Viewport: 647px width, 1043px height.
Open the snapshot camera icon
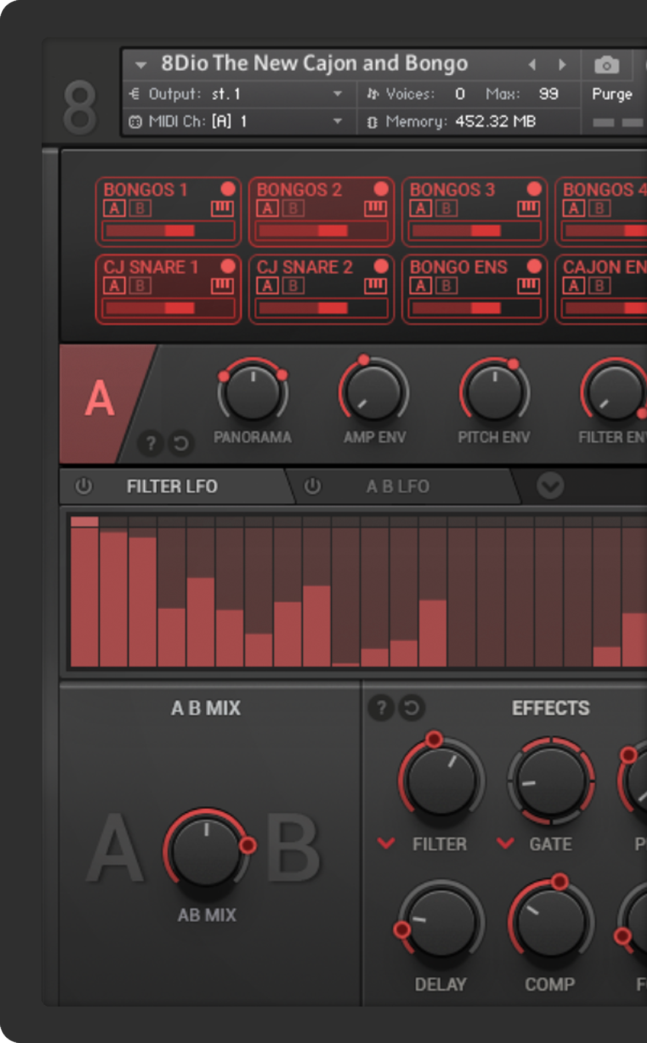click(x=607, y=65)
